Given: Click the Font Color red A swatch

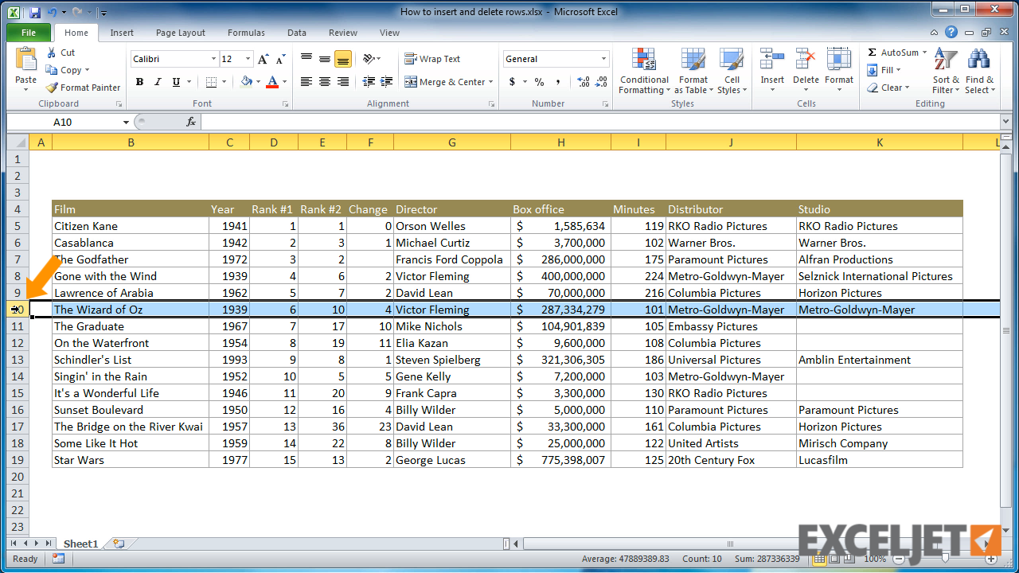Looking at the screenshot, I should tap(273, 82).
